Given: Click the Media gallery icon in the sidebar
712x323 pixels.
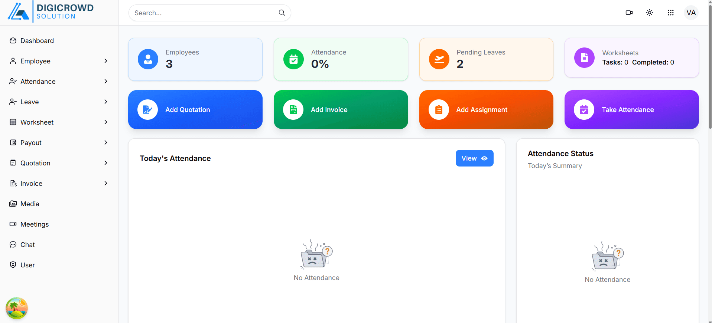Looking at the screenshot, I should point(13,204).
